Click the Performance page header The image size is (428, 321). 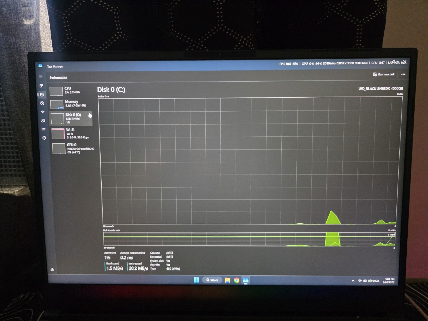(58, 78)
